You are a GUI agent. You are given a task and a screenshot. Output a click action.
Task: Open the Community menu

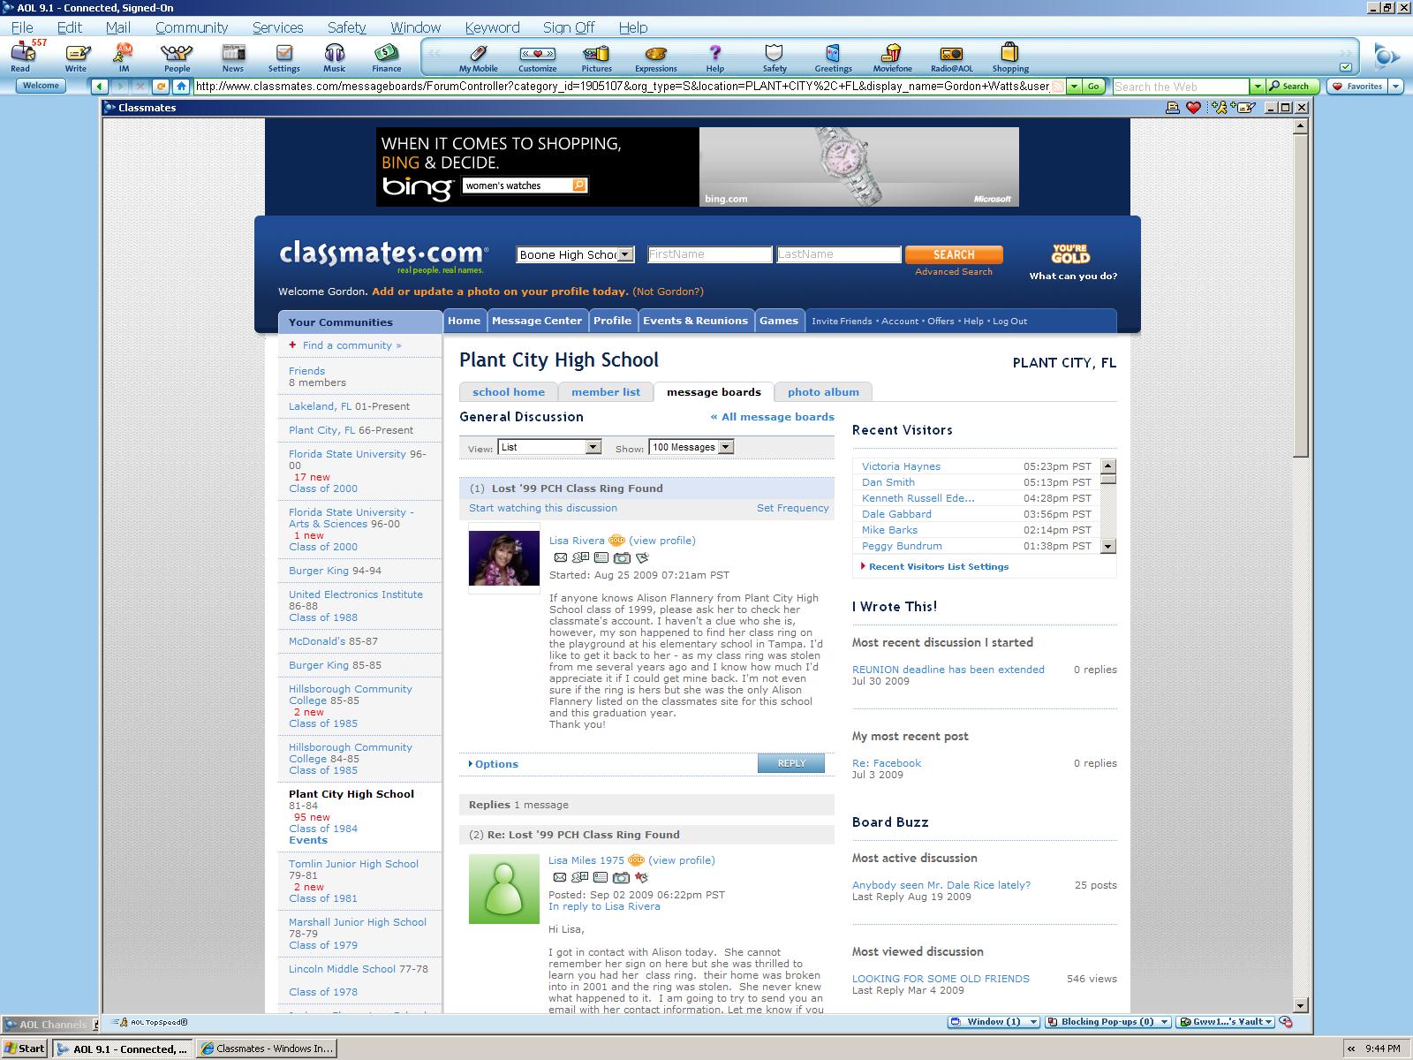192,27
